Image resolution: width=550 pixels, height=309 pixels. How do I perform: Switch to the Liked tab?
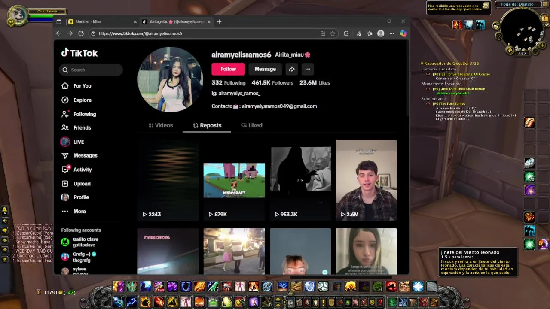[x=252, y=125]
